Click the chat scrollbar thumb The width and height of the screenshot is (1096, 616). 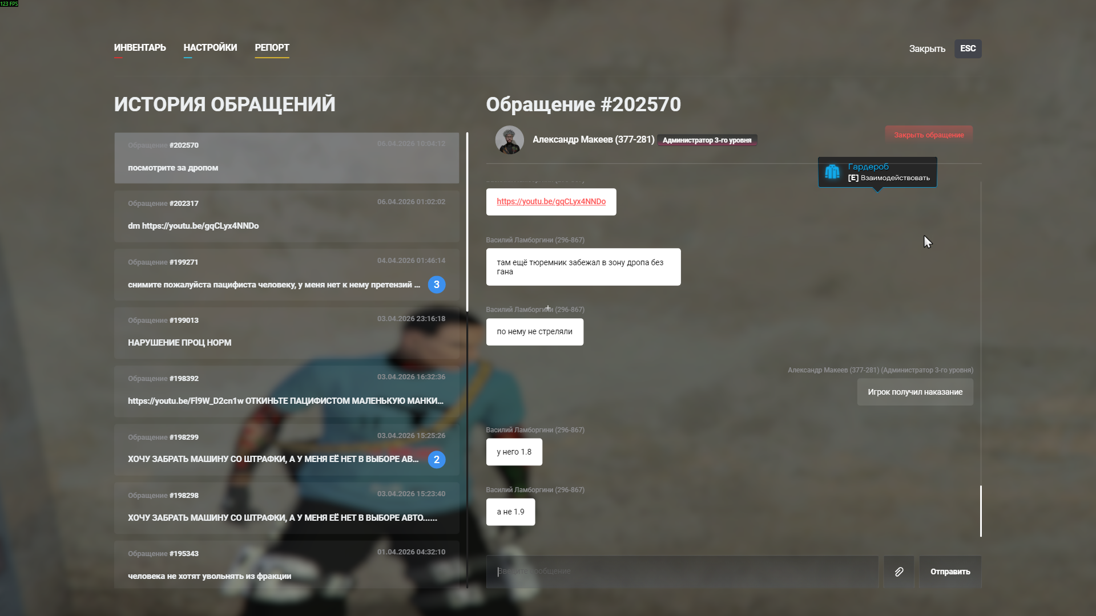pyautogui.click(x=981, y=510)
